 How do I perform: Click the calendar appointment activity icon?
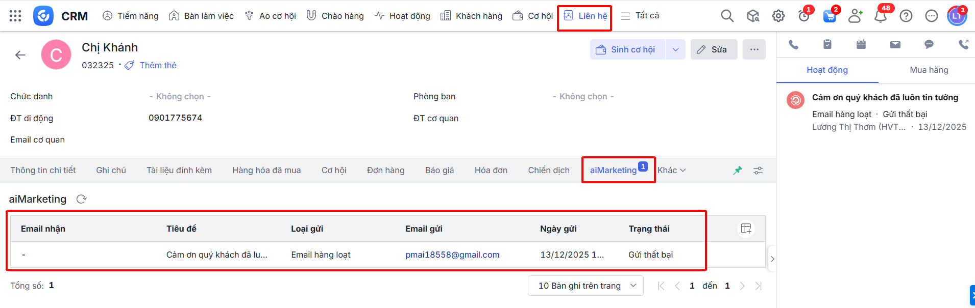pyautogui.click(x=861, y=45)
